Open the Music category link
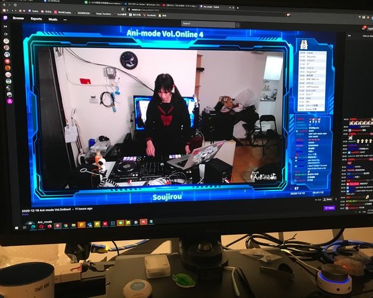Image resolution: width=373 pixels, height=298 pixels. (53, 19)
